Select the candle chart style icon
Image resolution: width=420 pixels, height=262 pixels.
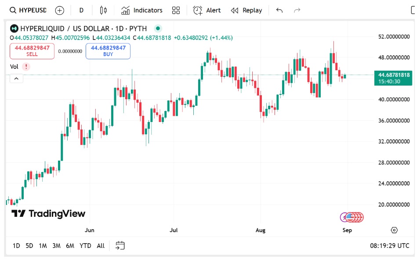coord(103,10)
